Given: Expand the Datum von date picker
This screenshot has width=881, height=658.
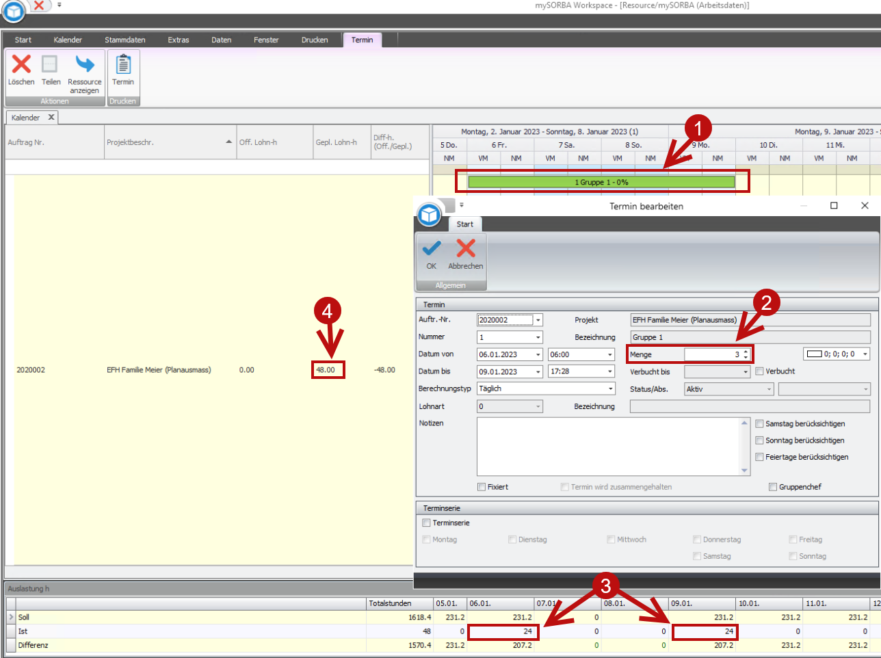Looking at the screenshot, I should tap(538, 354).
